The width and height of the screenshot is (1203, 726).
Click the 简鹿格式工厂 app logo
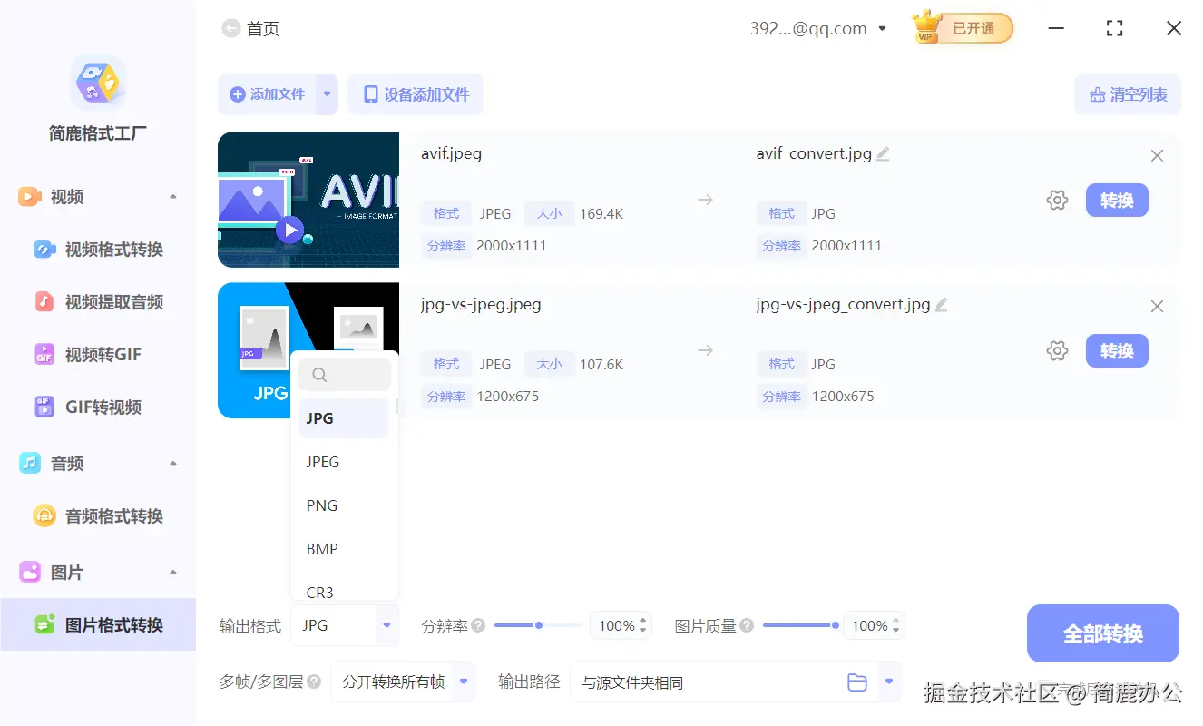[x=98, y=83]
